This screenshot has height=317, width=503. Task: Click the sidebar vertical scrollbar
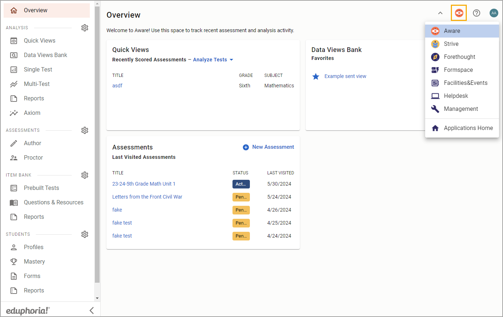coord(97,144)
